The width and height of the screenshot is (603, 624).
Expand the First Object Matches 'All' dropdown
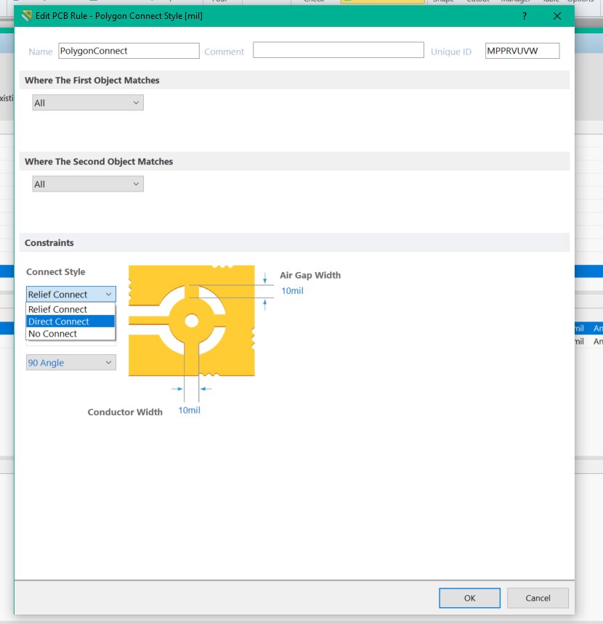[x=88, y=103]
